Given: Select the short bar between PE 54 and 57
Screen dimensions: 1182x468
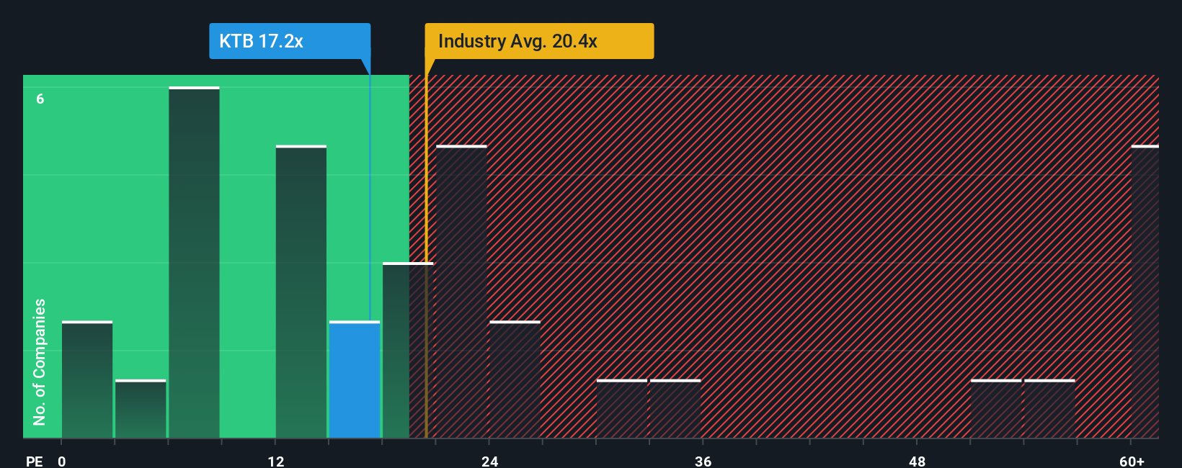Looking at the screenshot, I should point(1049,409).
